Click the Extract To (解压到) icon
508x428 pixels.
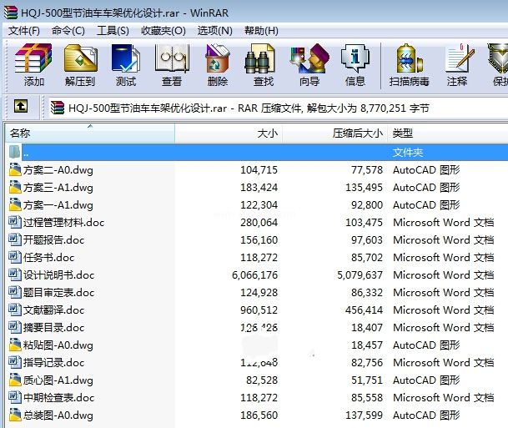(x=80, y=58)
